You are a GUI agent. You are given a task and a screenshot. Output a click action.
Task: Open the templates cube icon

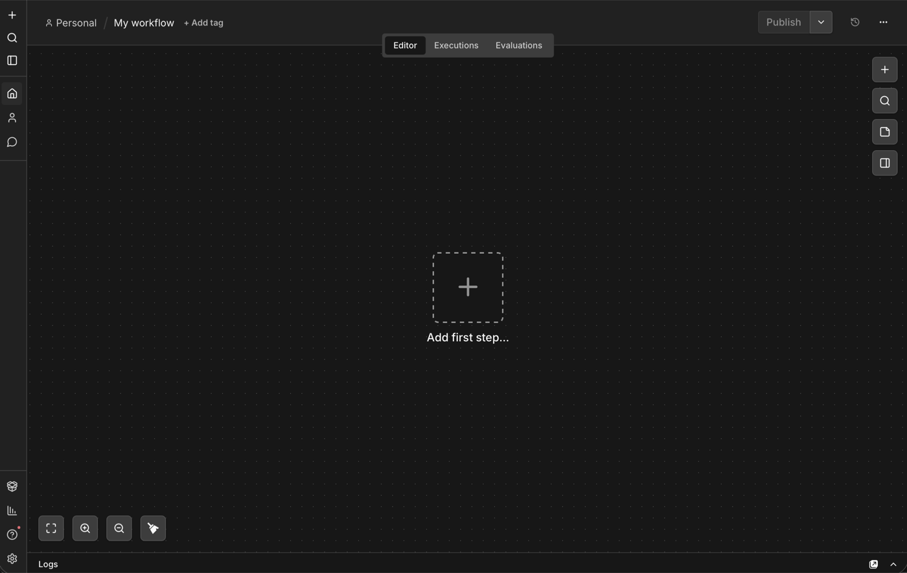(x=12, y=486)
